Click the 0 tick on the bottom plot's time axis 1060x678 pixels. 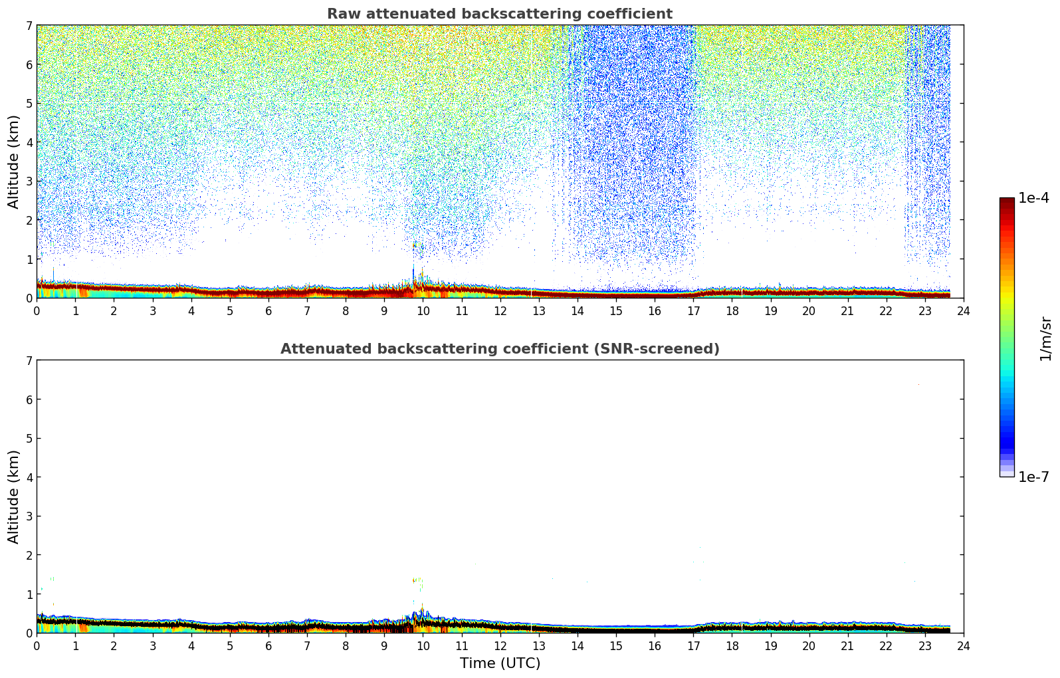(x=37, y=645)
